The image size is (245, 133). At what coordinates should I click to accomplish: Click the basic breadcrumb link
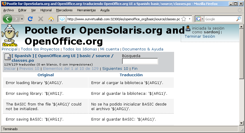85,56
